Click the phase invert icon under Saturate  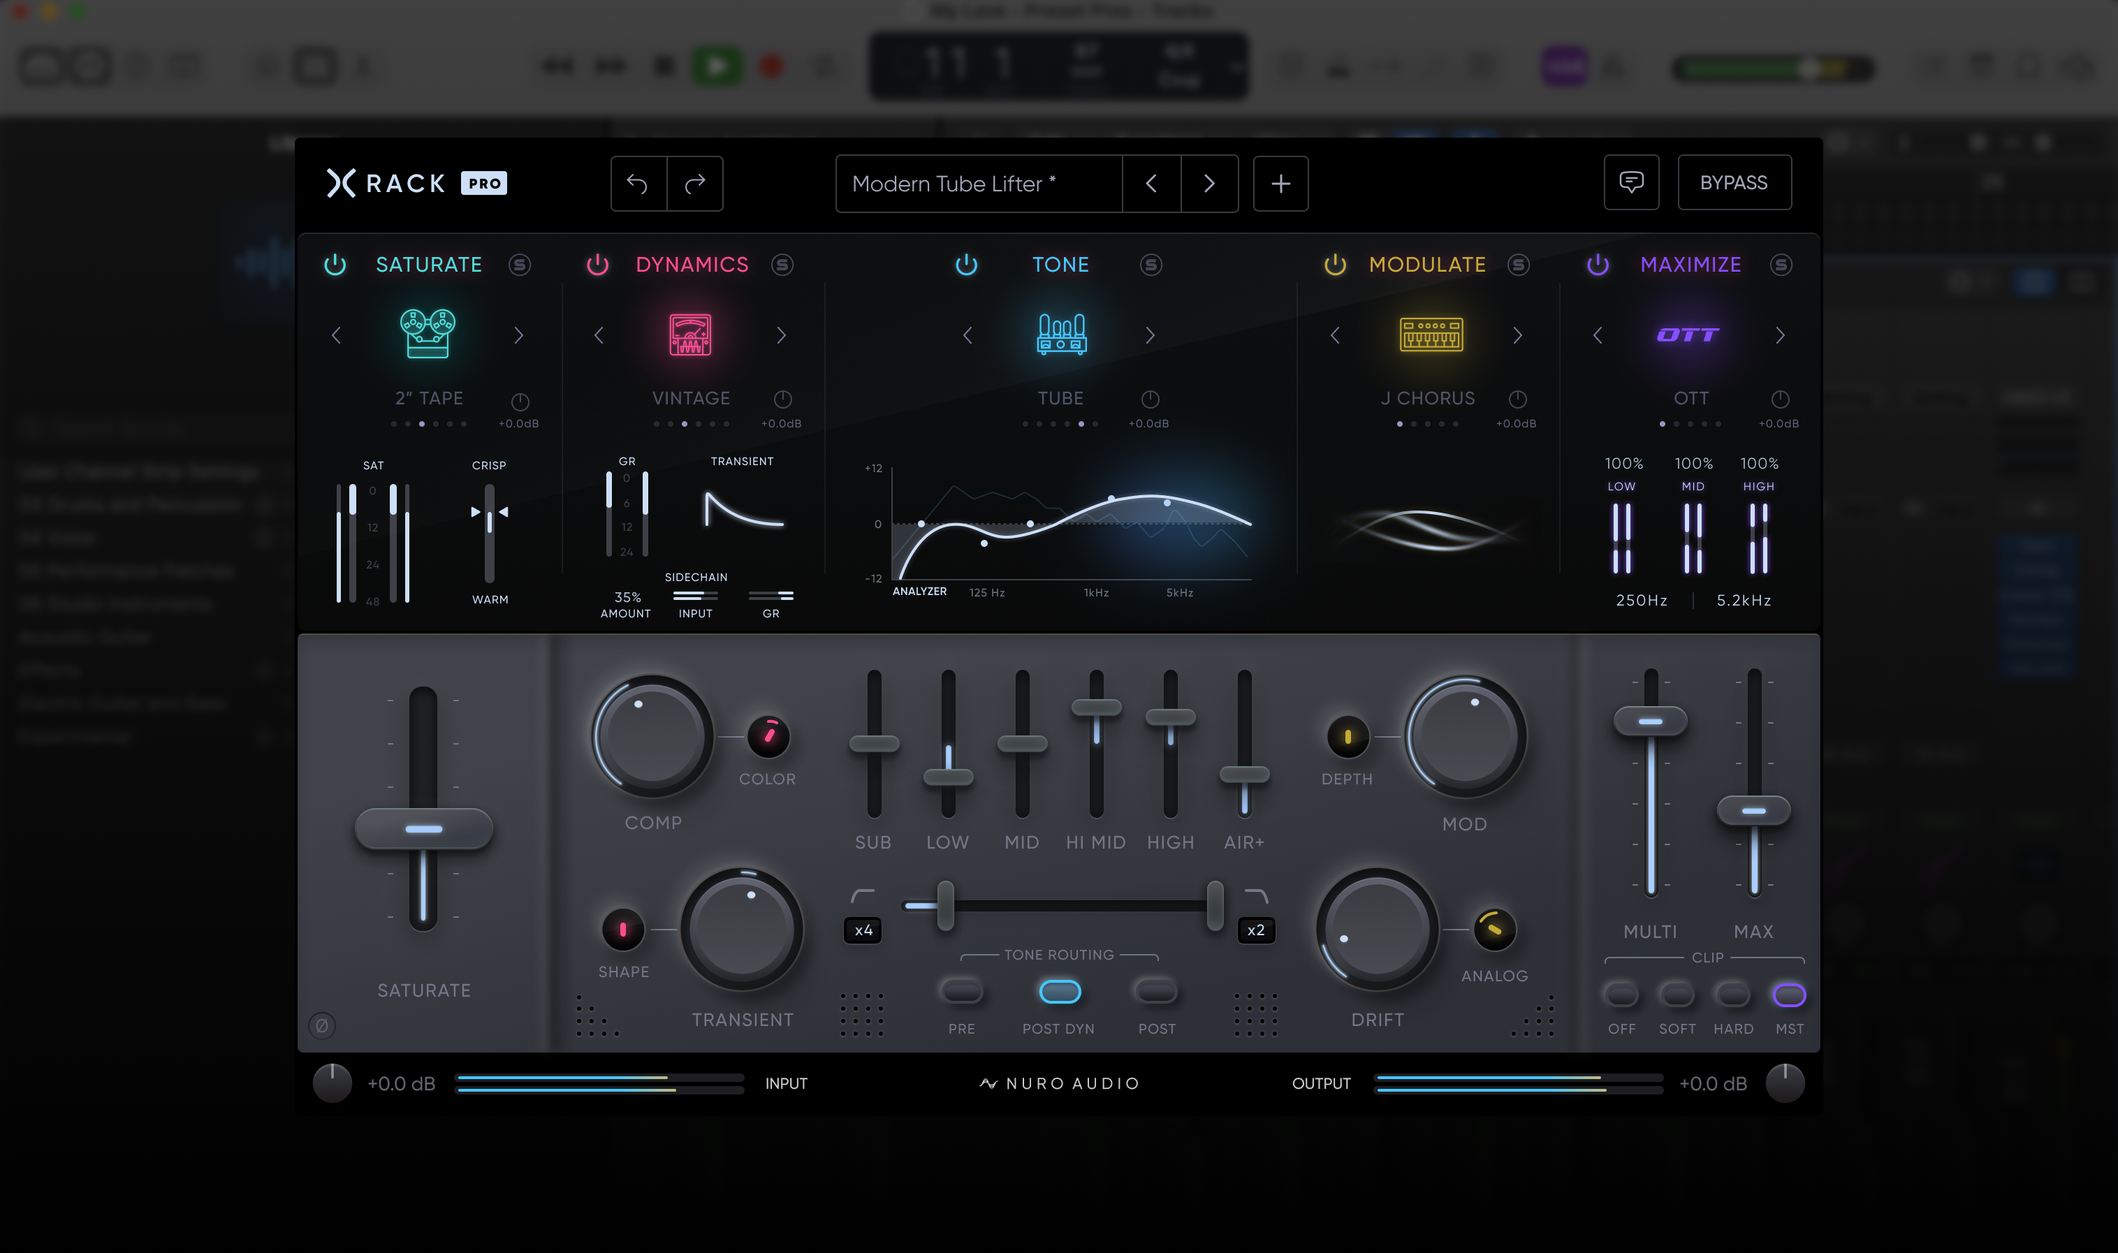tap(322, 1025)
